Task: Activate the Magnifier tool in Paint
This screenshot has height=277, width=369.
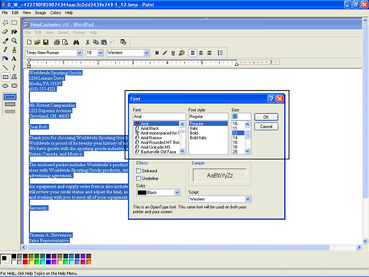Action: (x=14, y=41)
